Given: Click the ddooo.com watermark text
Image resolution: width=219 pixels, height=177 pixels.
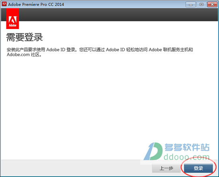Looking at the screenshot, I should pyautogui.click(x=187, y=157).
